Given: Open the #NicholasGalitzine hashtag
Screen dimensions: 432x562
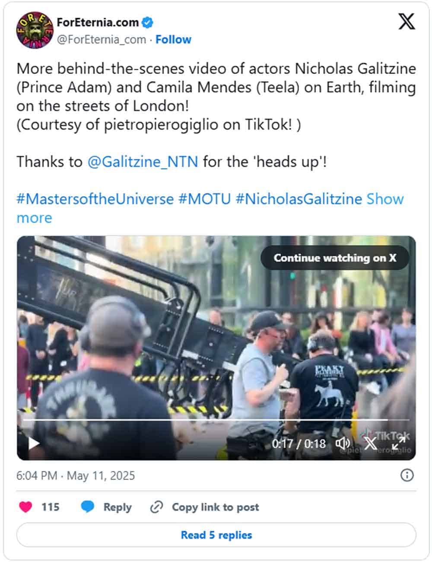Looking at the screenshot, I should coord(299,199).
